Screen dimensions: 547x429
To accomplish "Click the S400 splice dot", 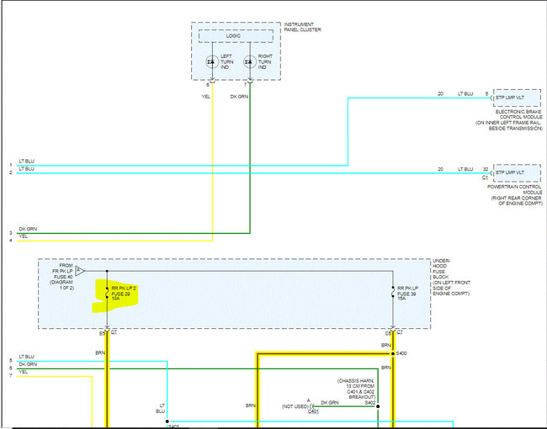I will tap(393, 353).
